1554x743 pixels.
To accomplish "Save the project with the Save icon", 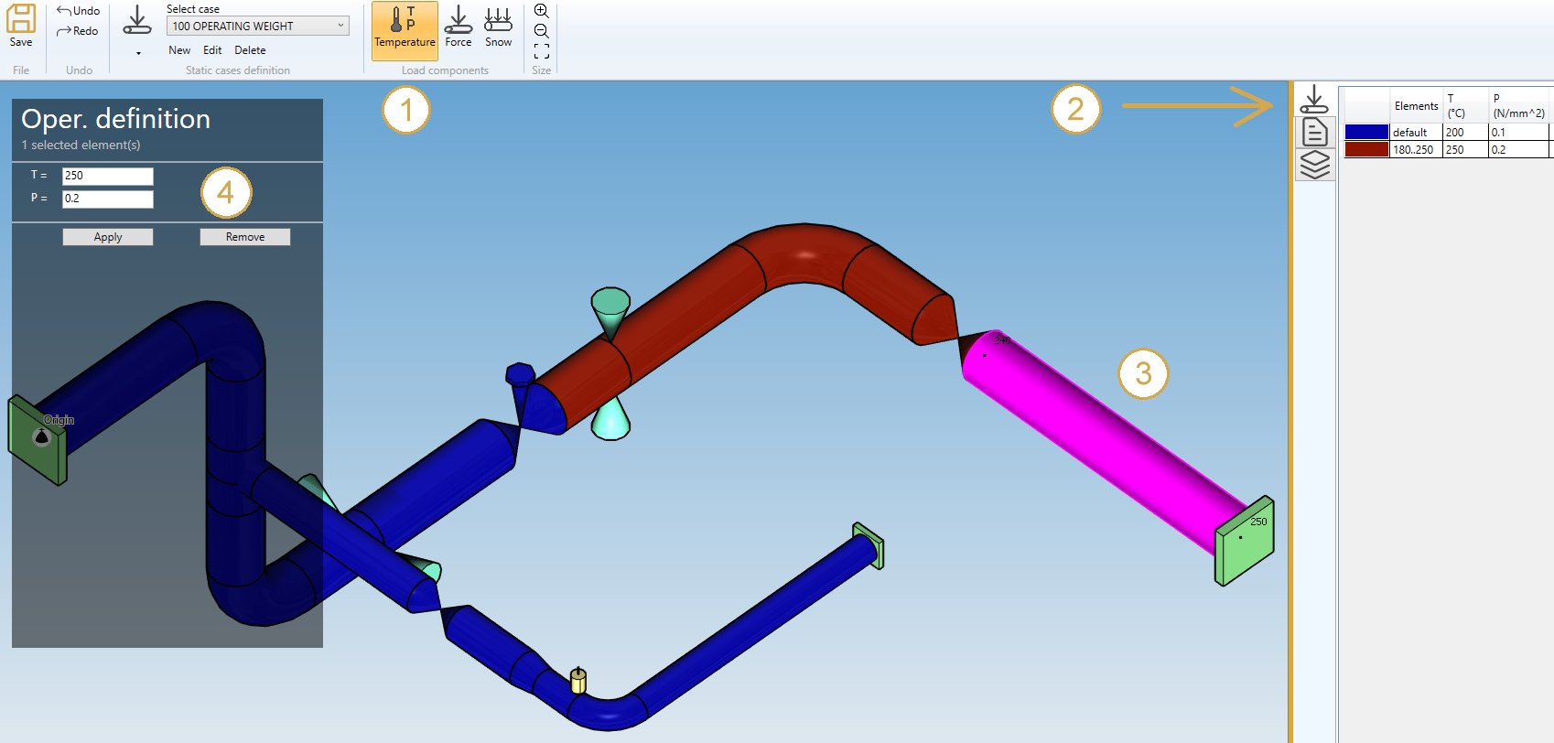I will click(x=20, y=26).
